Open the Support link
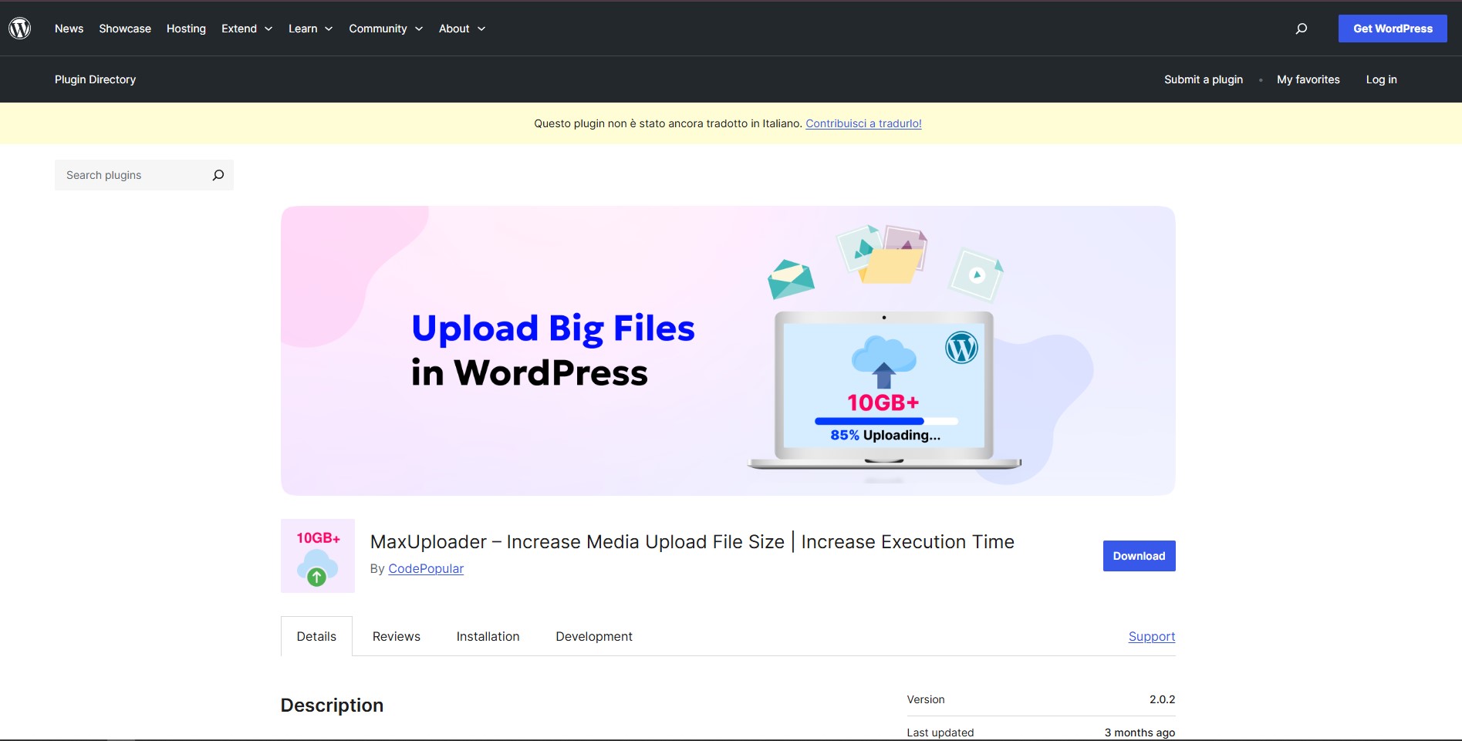Screen dimensions: 1462x741 tap(1152, 636)
